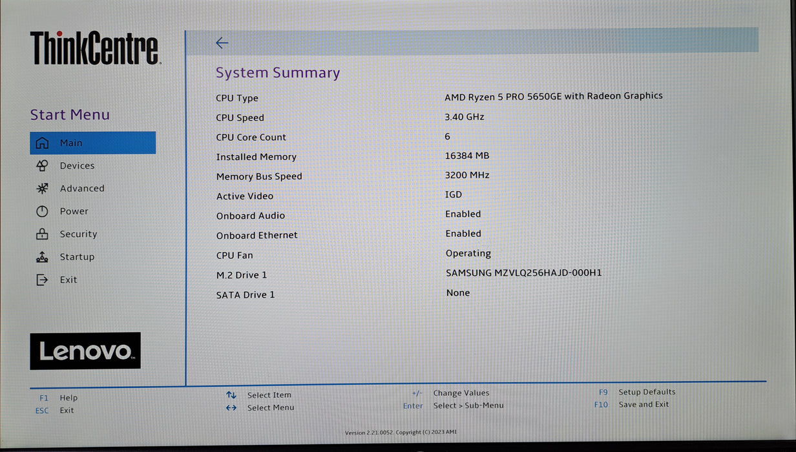Viewport: 796px width, 452px height.
Task: Click the left-right Select Menu arrows icon
Action: 231,407
